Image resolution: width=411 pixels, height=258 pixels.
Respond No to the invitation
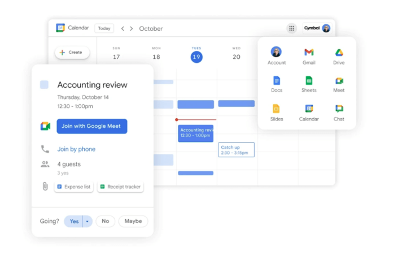106,221
